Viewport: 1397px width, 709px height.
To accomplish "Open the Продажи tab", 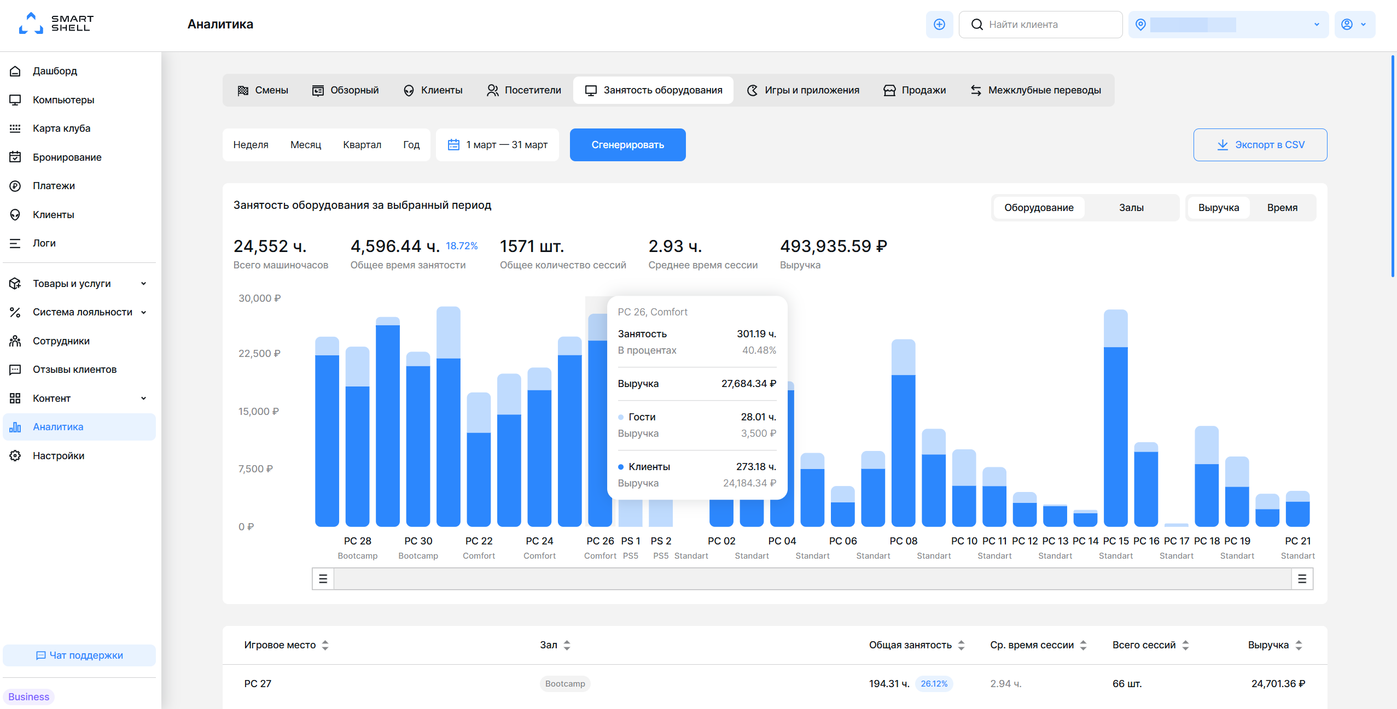I will pos(915,90).
